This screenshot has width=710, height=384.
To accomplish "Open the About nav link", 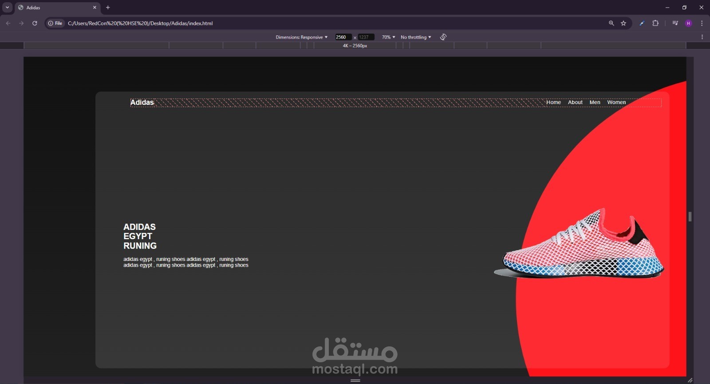I will [575, 102].
